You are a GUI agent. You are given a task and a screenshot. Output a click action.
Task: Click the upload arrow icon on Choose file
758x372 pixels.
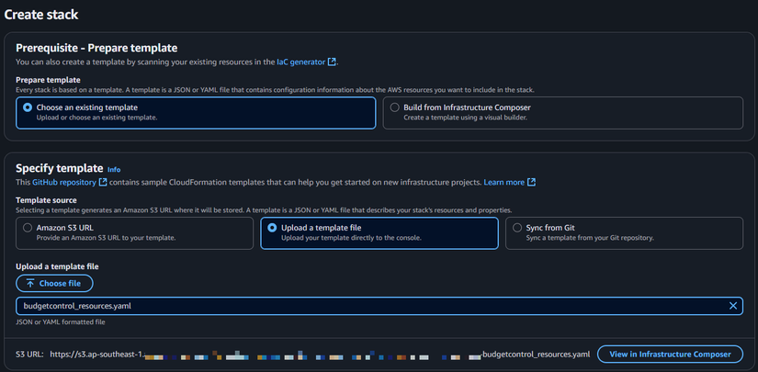(30, 284)
